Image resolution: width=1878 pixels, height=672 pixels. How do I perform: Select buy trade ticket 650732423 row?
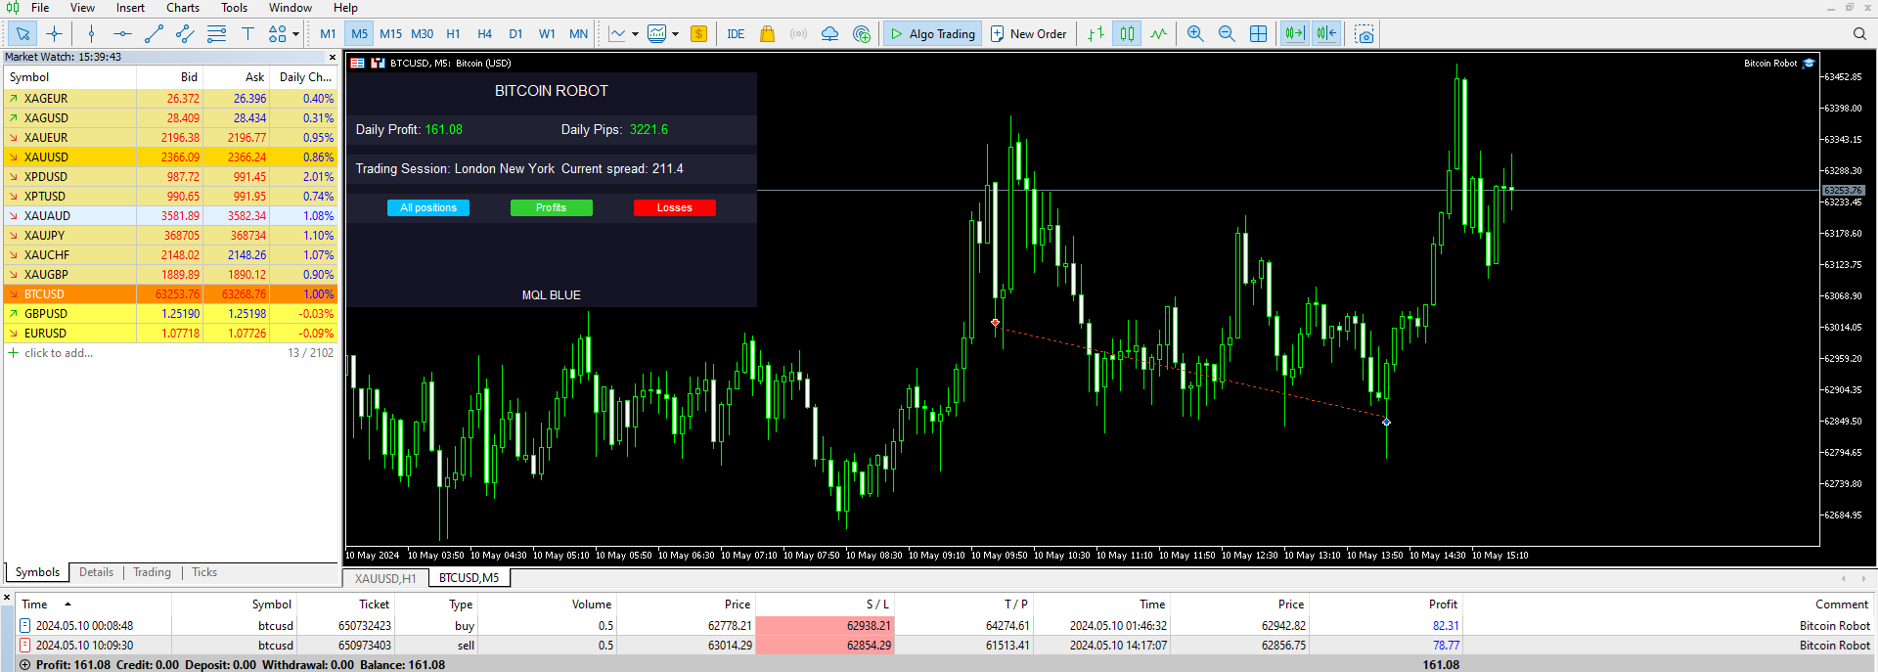(944, 626)
